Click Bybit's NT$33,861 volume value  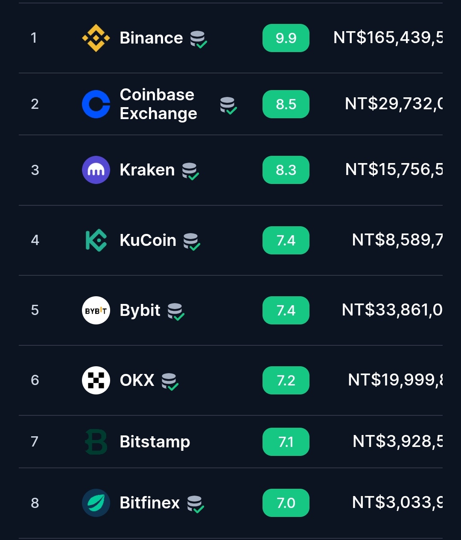pos(392,310)
